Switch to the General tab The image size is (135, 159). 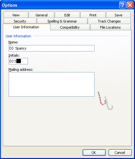click(41, 15)
